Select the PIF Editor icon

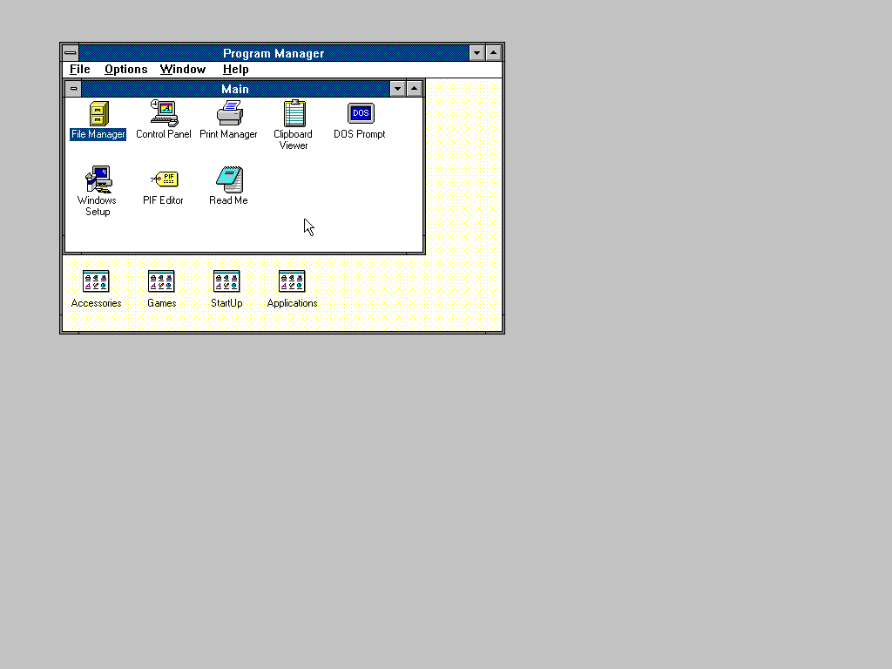(163, 180)
